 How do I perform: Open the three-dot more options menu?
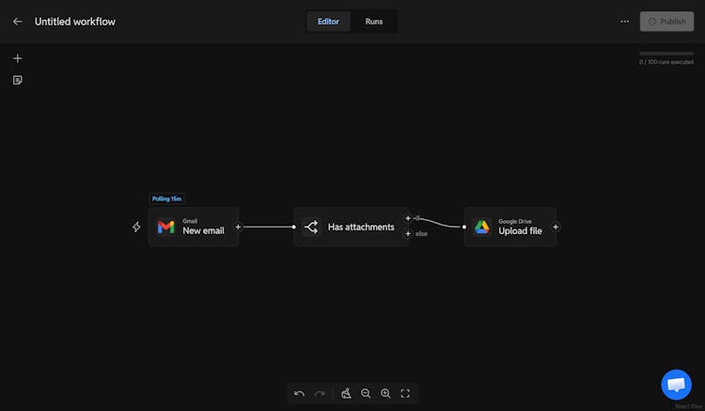pos(624,22)
